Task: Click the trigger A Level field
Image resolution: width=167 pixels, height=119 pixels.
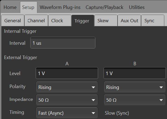Action: (x=67, y=73)
